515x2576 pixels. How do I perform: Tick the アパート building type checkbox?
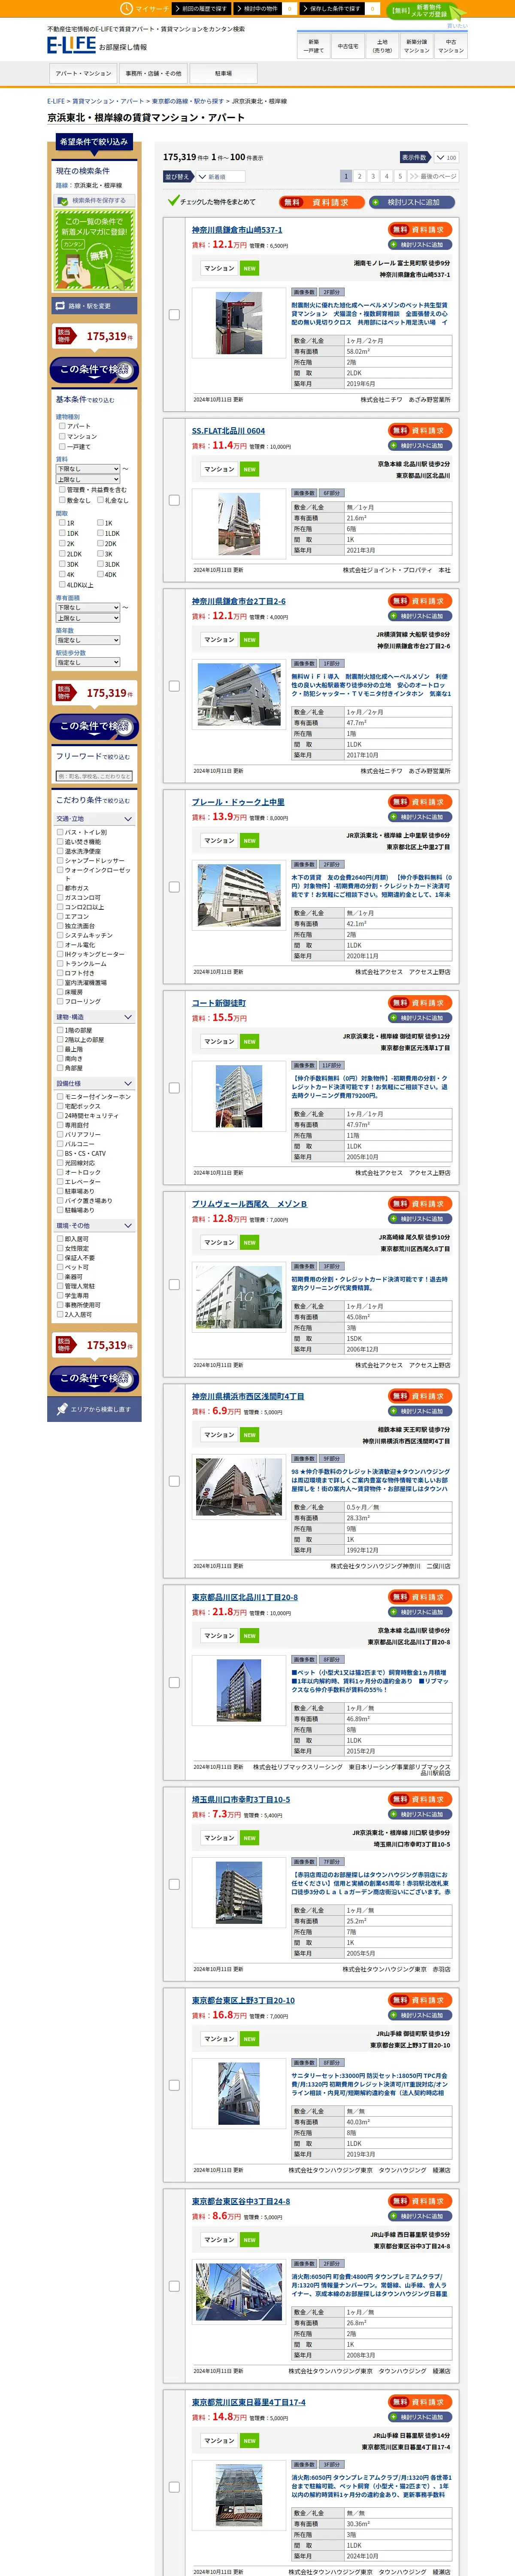pyautogui.click(x=62, y=426)
